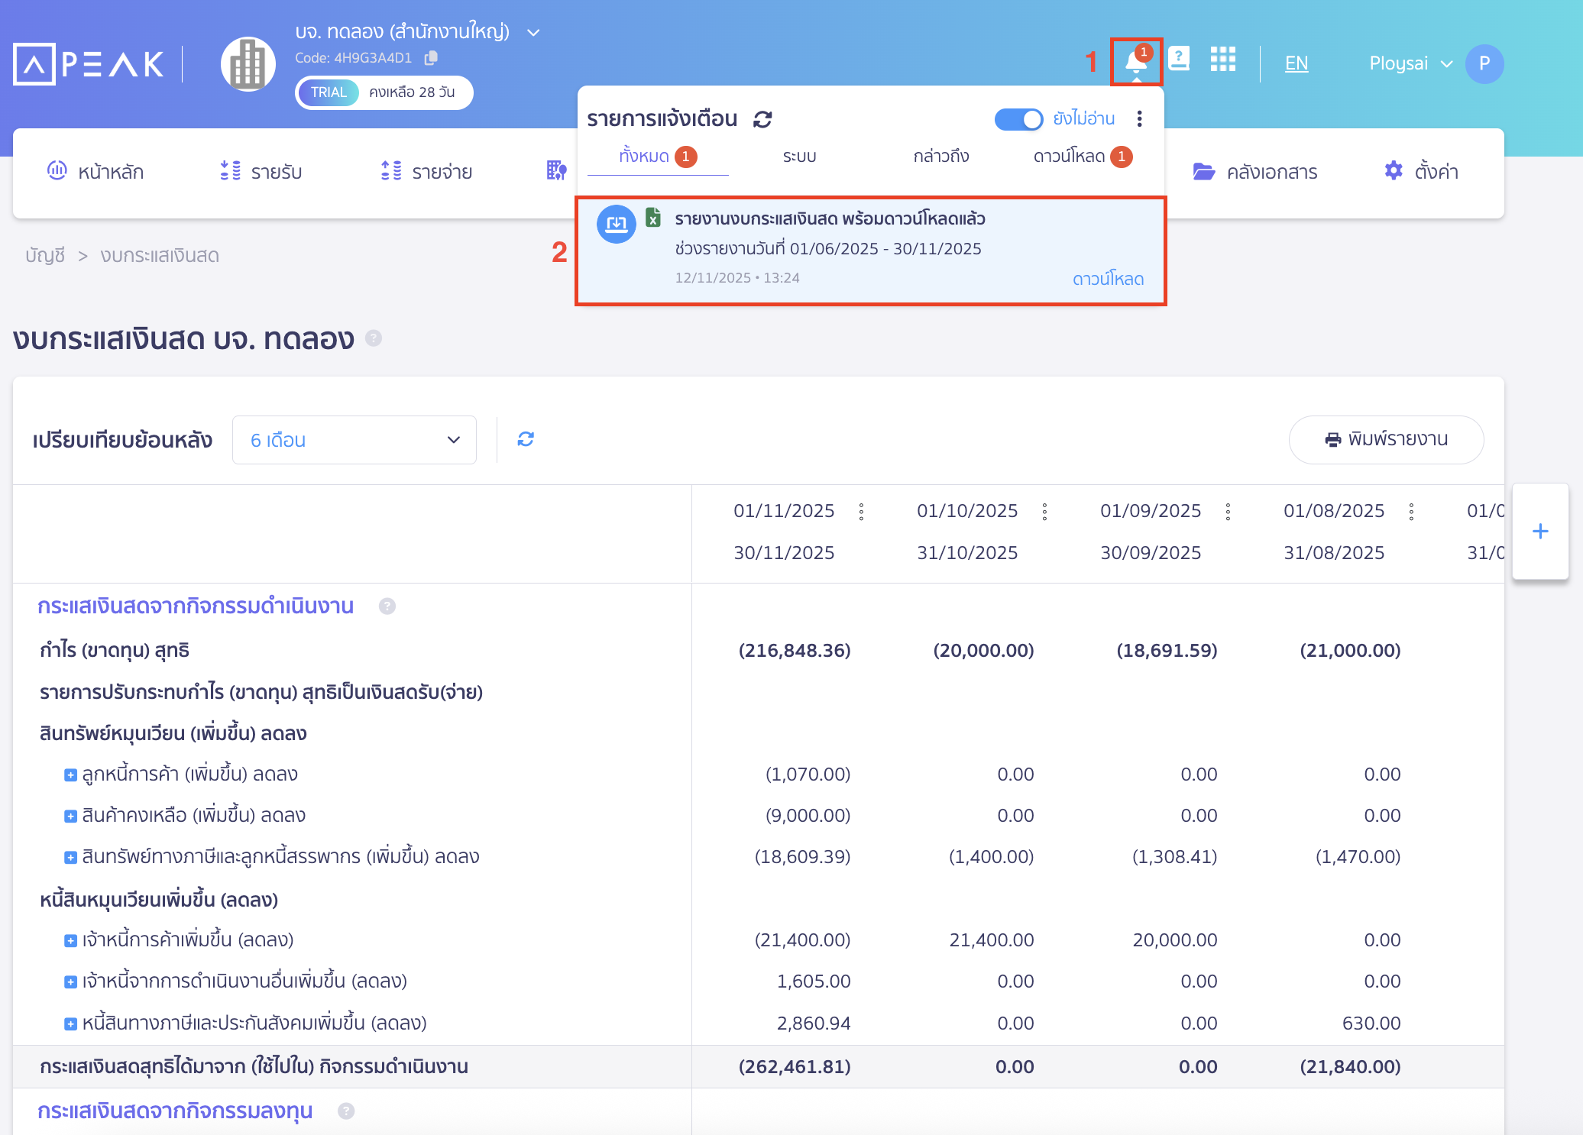Expand company selector chevron
1583x1135 pixels.
[534, 32]
